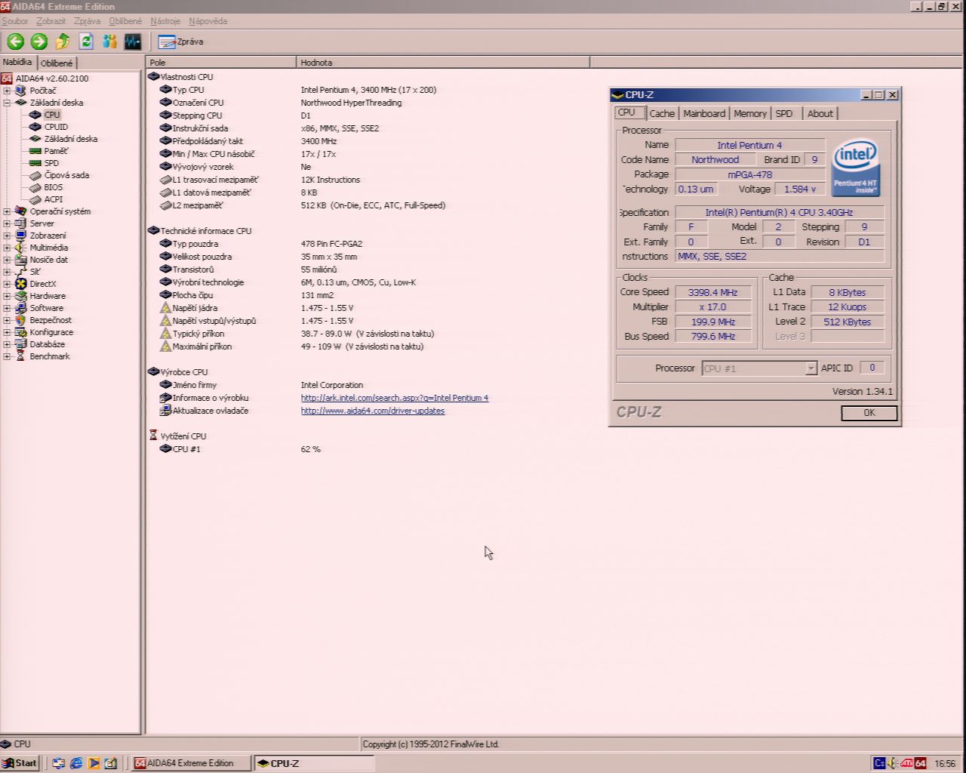
Task: Click the two-people users toolbar icon
Action: 109,42
